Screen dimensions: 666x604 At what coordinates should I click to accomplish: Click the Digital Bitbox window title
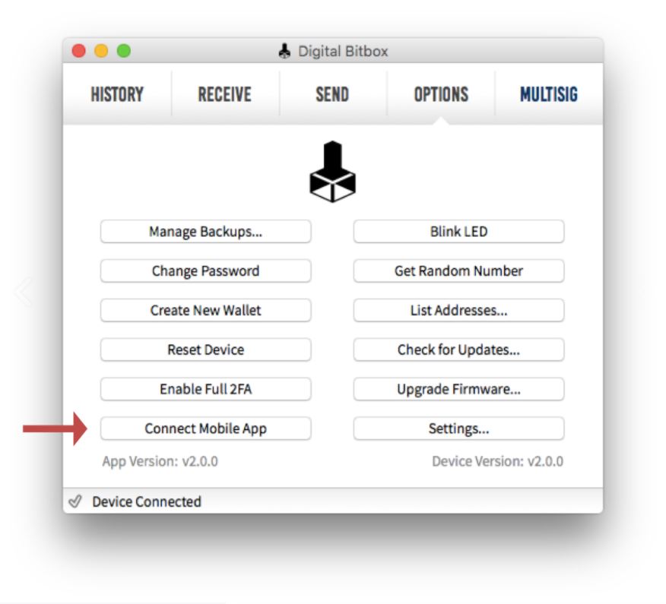click(x=343, y=52)
